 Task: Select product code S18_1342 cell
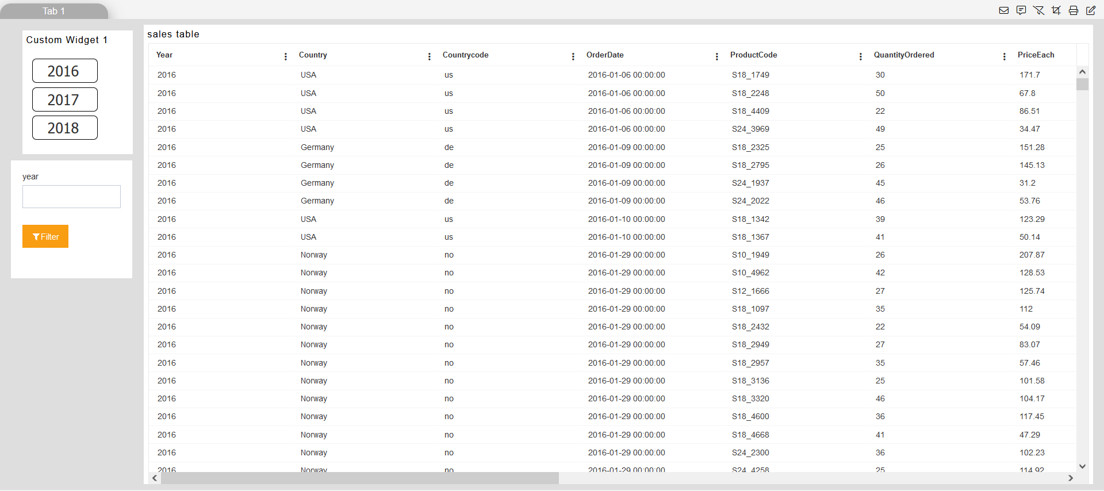pos(750,219)
